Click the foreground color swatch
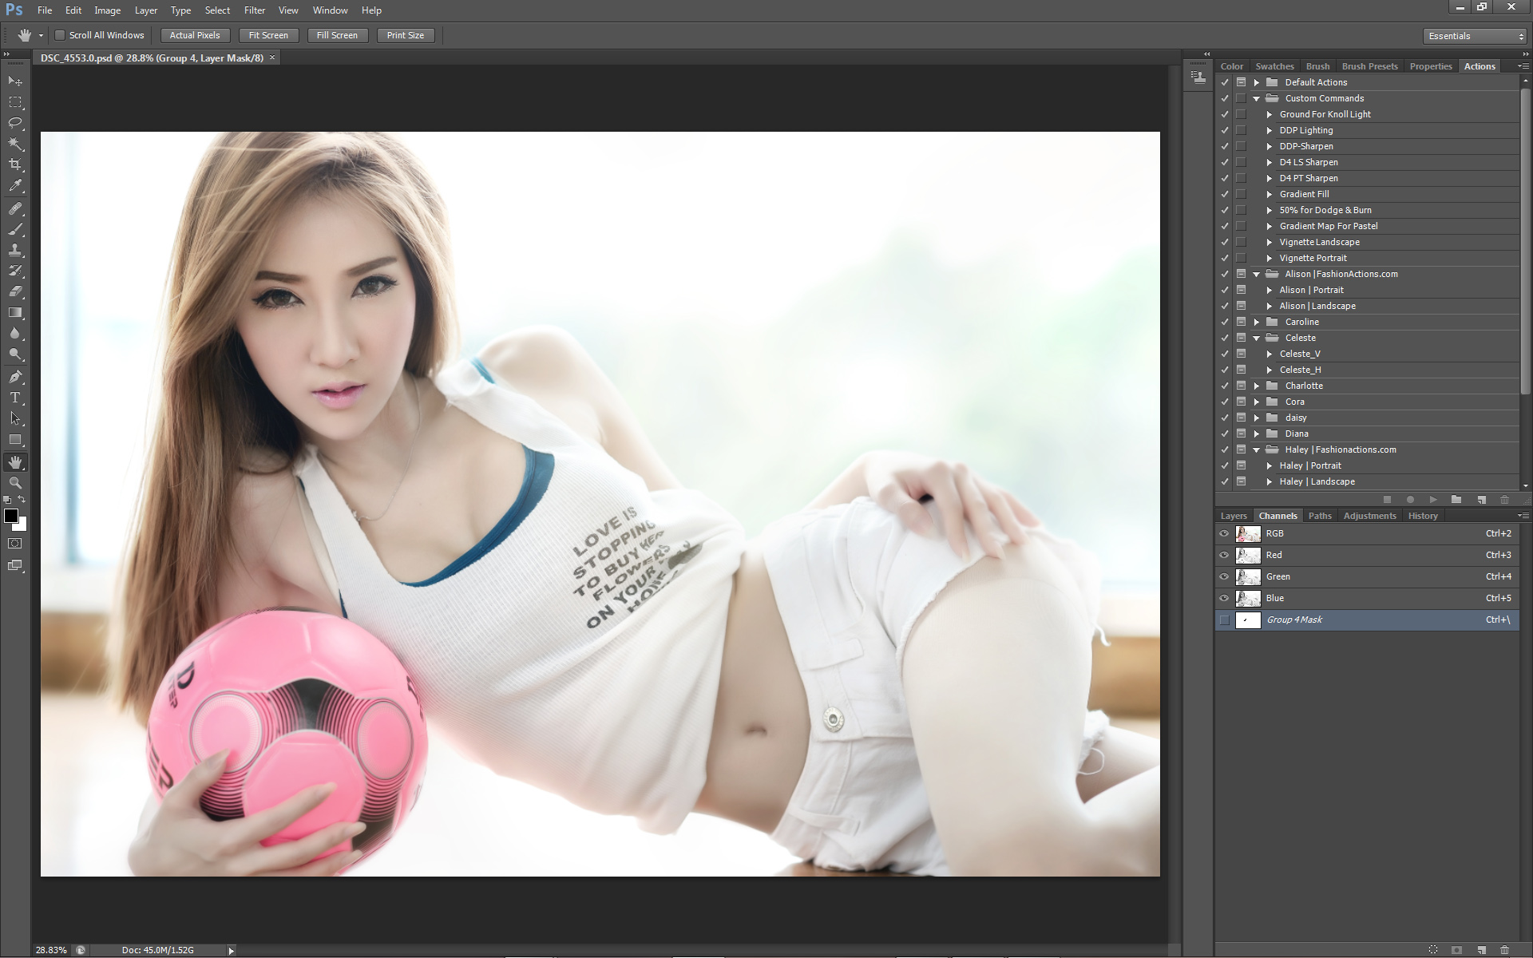The height and width of the screenshot is (958, 1533). (x=11, y=516)
